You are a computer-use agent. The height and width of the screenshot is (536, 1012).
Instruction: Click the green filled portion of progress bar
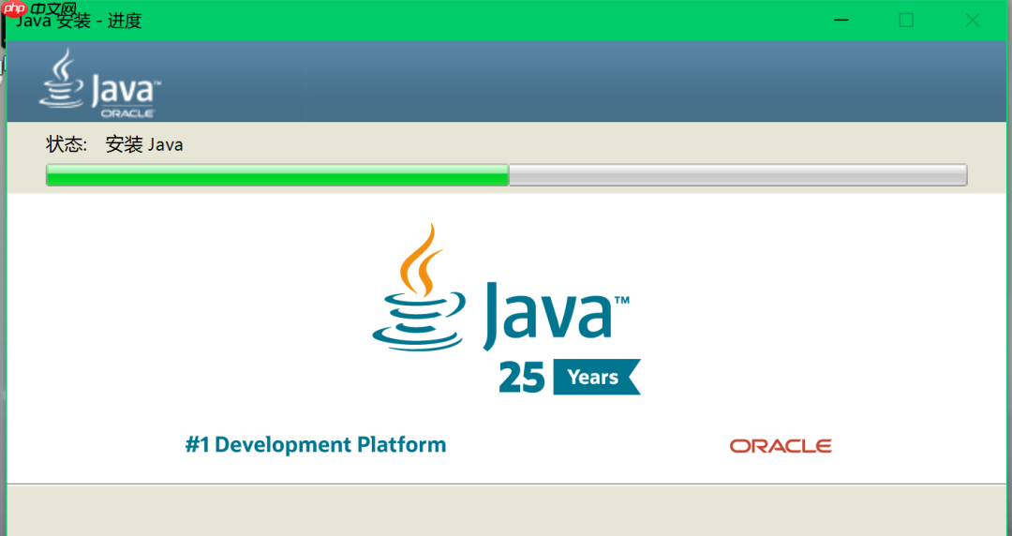click(277, 175)
